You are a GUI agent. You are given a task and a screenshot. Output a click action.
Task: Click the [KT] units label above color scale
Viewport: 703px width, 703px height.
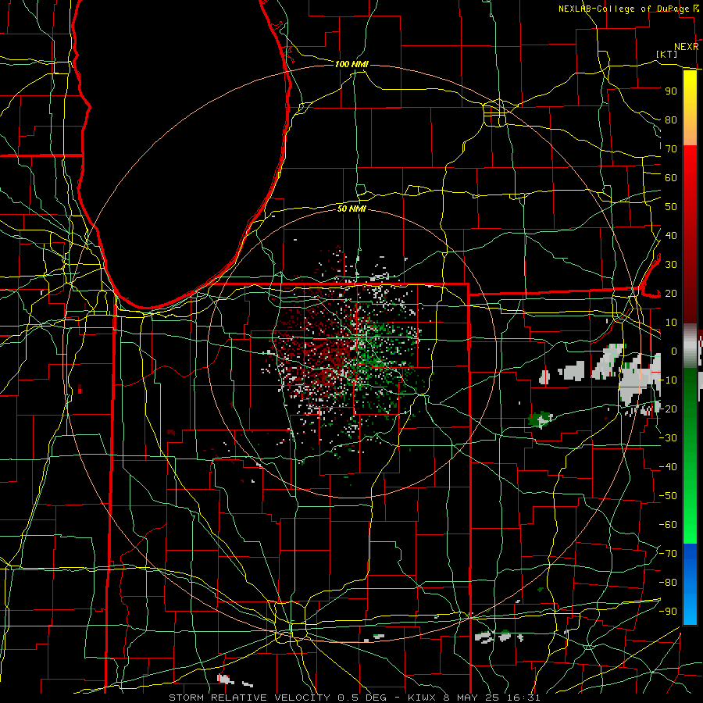coord(667,54)
